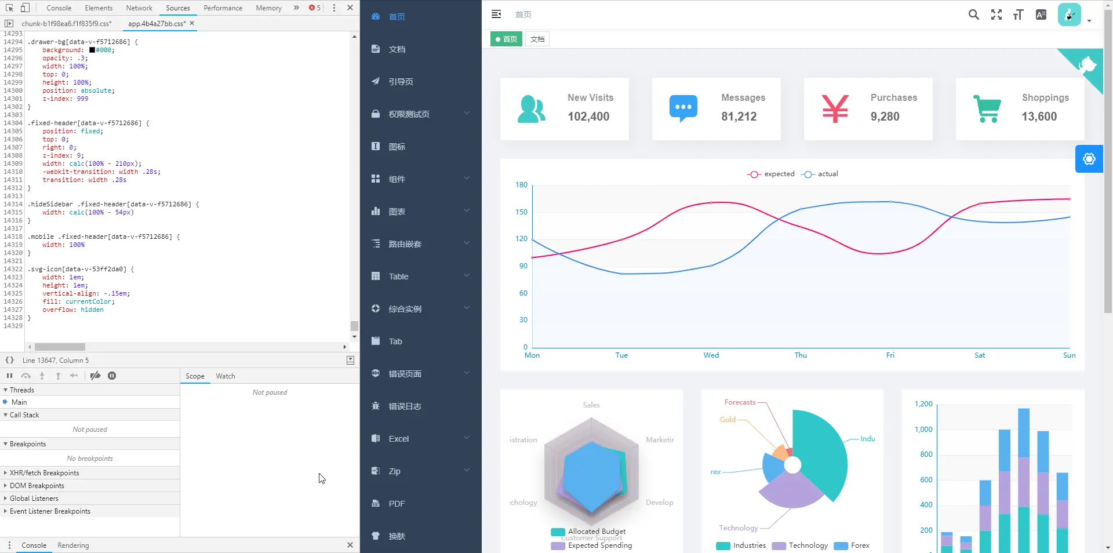Open the Network tab

coord(139,8)
